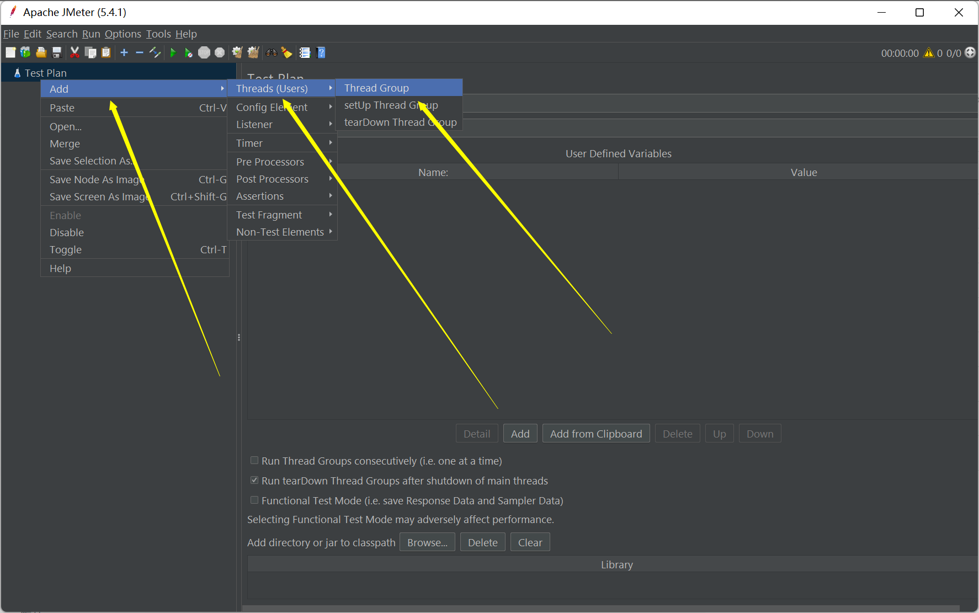Toggle Run Thread Groups consecutively checkbox
Viewport: 979px width, 613px height.
[254, 460]
